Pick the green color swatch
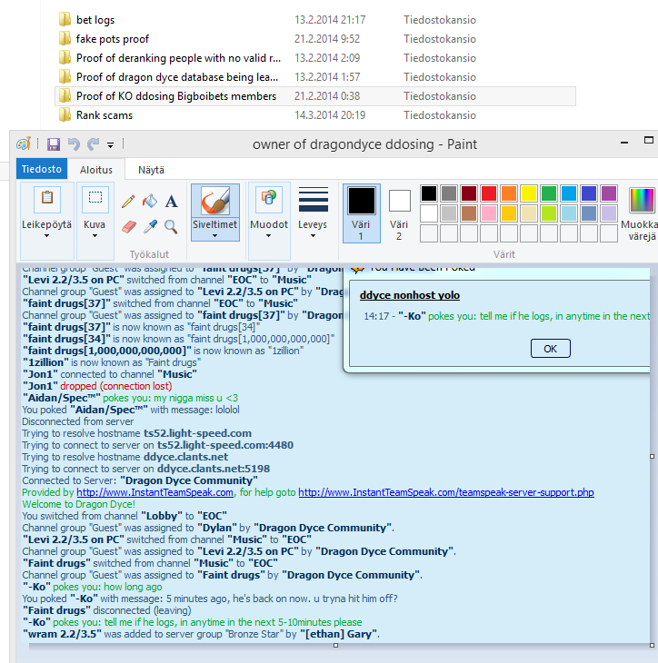658x663 pixels. click(x=549, y=193)
